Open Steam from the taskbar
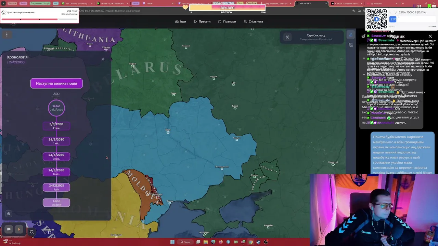Screen dimensions: 438x246 pos(258,242)
